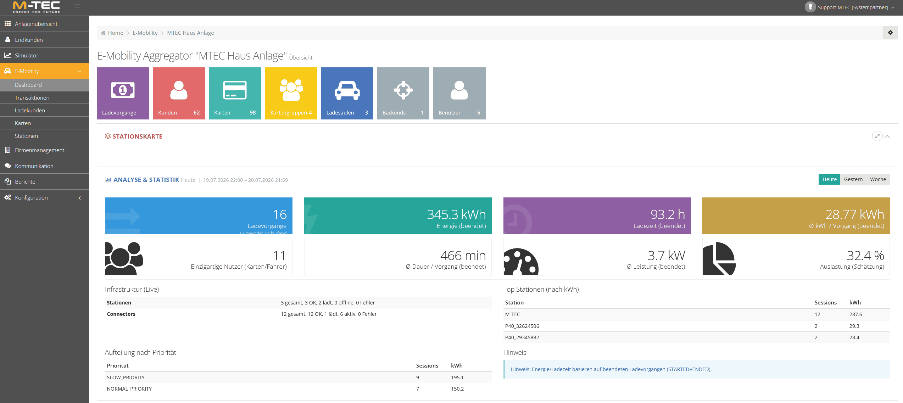Click the MTEC Haus Anlage breadcrumb

click(190, 33)
